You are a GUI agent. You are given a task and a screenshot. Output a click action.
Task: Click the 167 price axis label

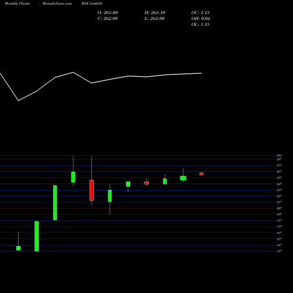tap(279, 233)
